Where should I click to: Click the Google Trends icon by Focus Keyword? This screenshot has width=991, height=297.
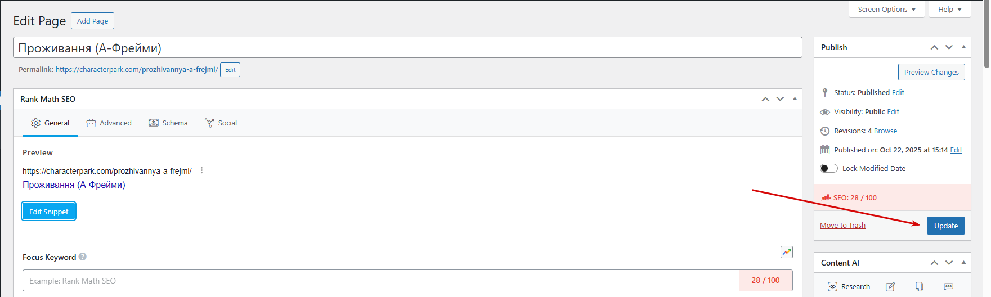[787, 252]
